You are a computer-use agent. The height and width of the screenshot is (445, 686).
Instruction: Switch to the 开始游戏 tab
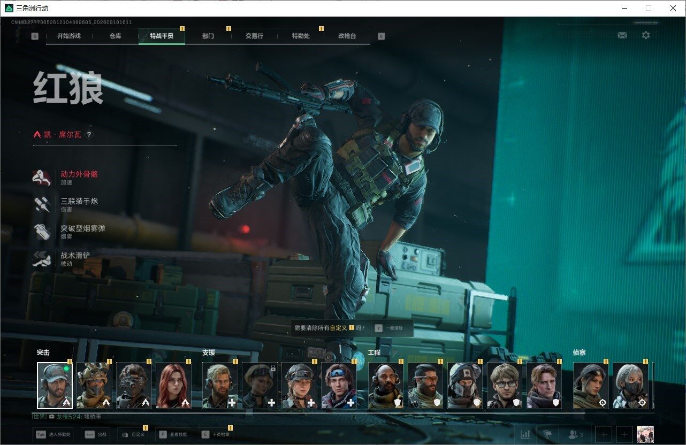69,36
